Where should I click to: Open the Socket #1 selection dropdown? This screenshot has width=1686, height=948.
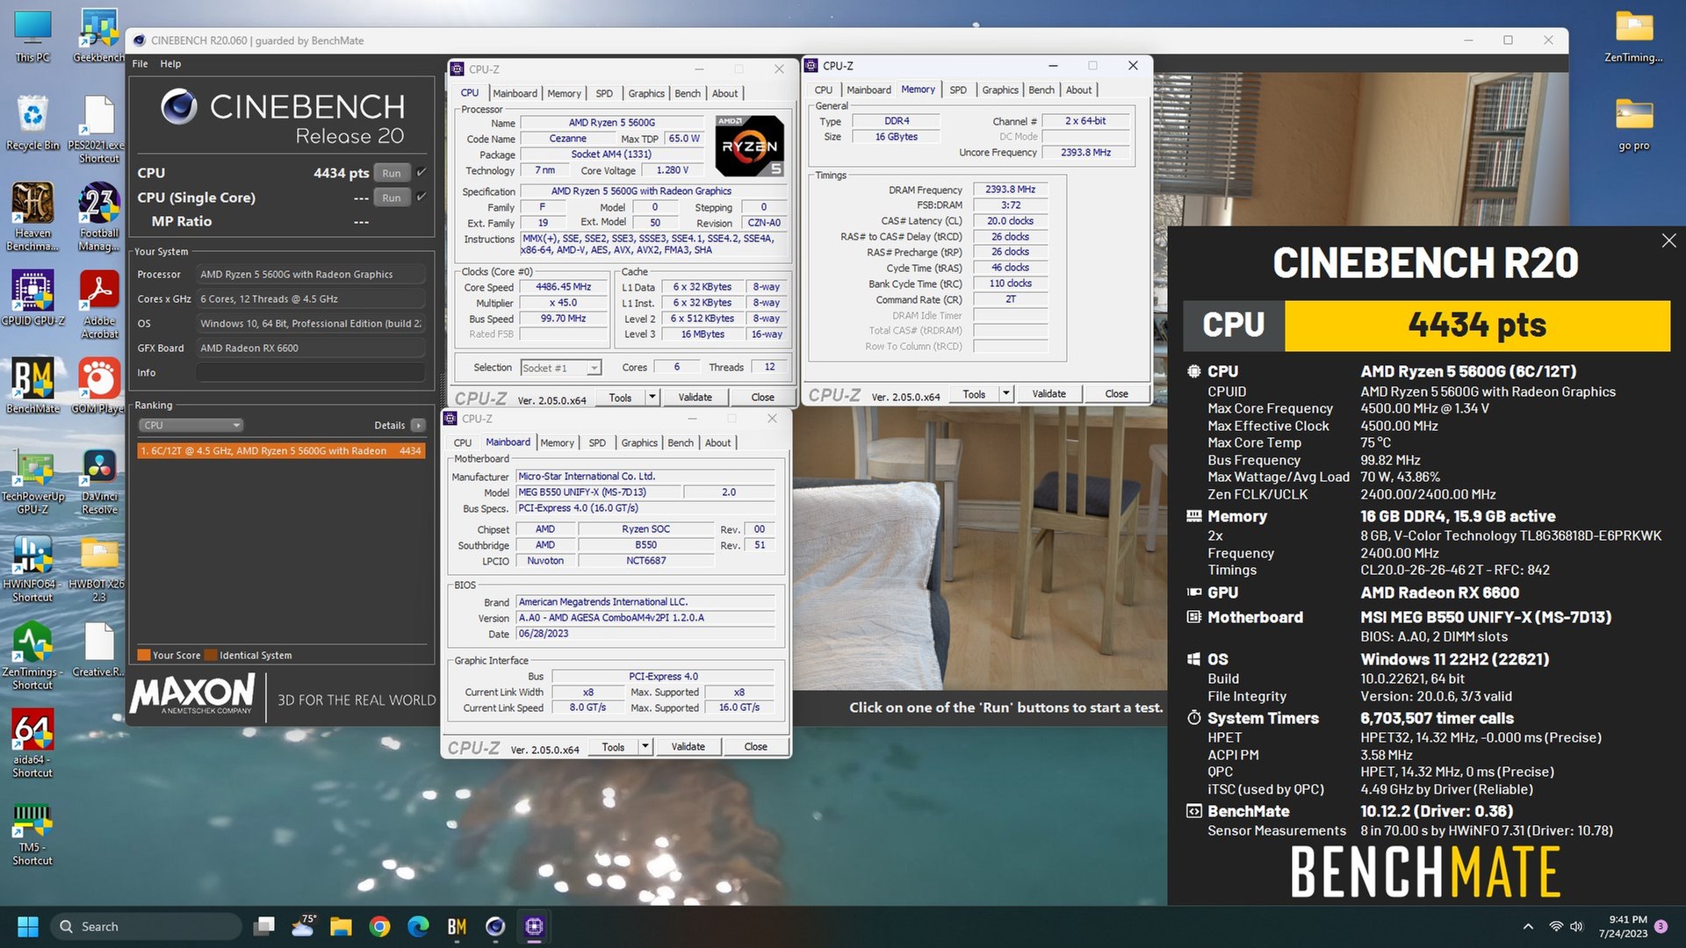coord(560,368)
